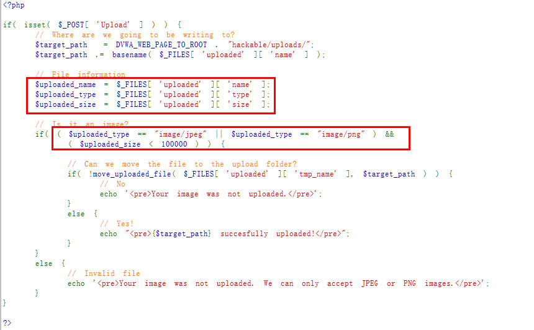Image resolution: width=534 pixels, height=330 pixels.
Task: Click the "hackable/uploads/" string
Action: (269, 45)
